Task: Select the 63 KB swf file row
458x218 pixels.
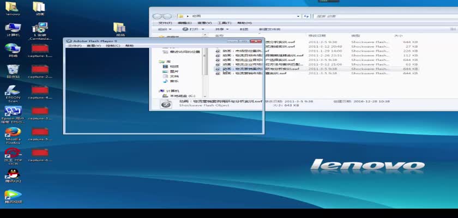Action: point(317,64)
